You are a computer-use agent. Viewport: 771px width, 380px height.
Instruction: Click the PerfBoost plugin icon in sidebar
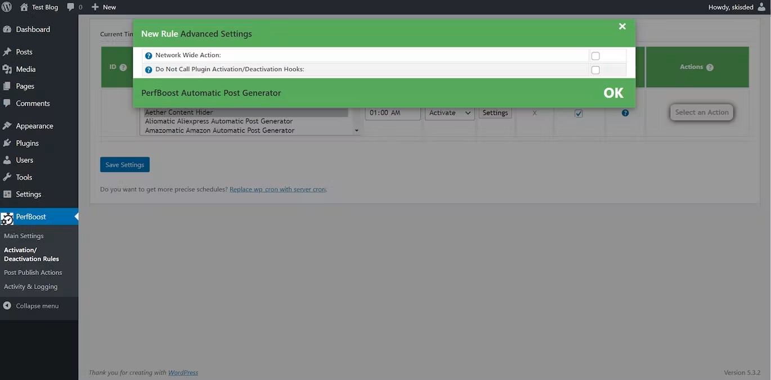click(x=7, y=218)
